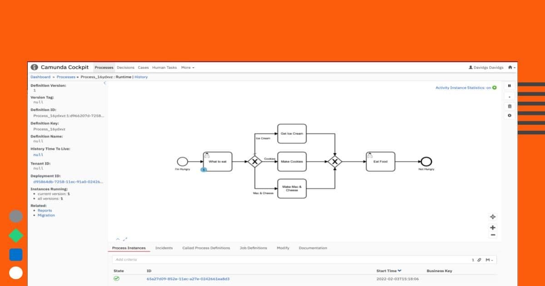
Task: Click the I'm Hungry start event
Action: click(182, 162)
